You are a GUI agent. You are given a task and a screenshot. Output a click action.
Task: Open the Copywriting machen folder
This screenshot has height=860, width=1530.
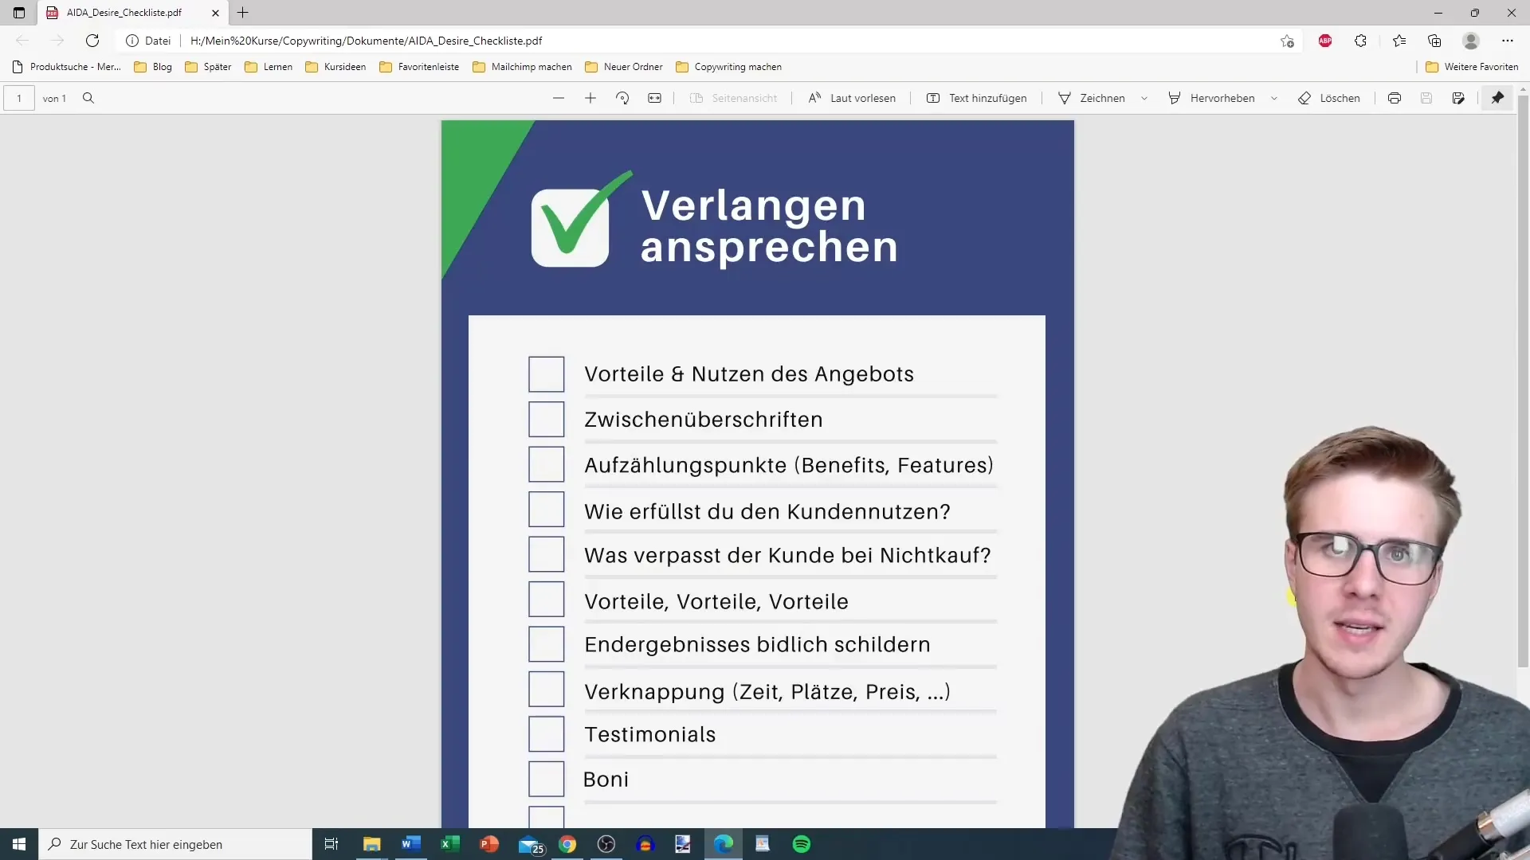[x=728, y=67]
